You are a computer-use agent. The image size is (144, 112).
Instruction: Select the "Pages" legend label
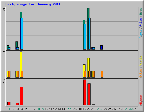(141, 34)
